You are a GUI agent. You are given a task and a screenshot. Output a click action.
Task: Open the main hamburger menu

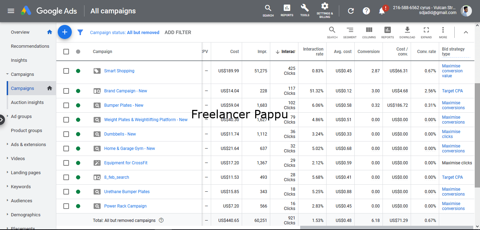click(11, 11)
